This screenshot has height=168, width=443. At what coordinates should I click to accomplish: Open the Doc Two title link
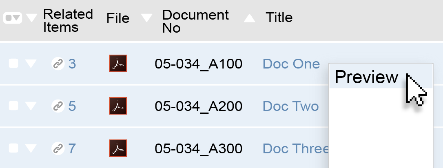pyautogui.click(x=291, y=106)
